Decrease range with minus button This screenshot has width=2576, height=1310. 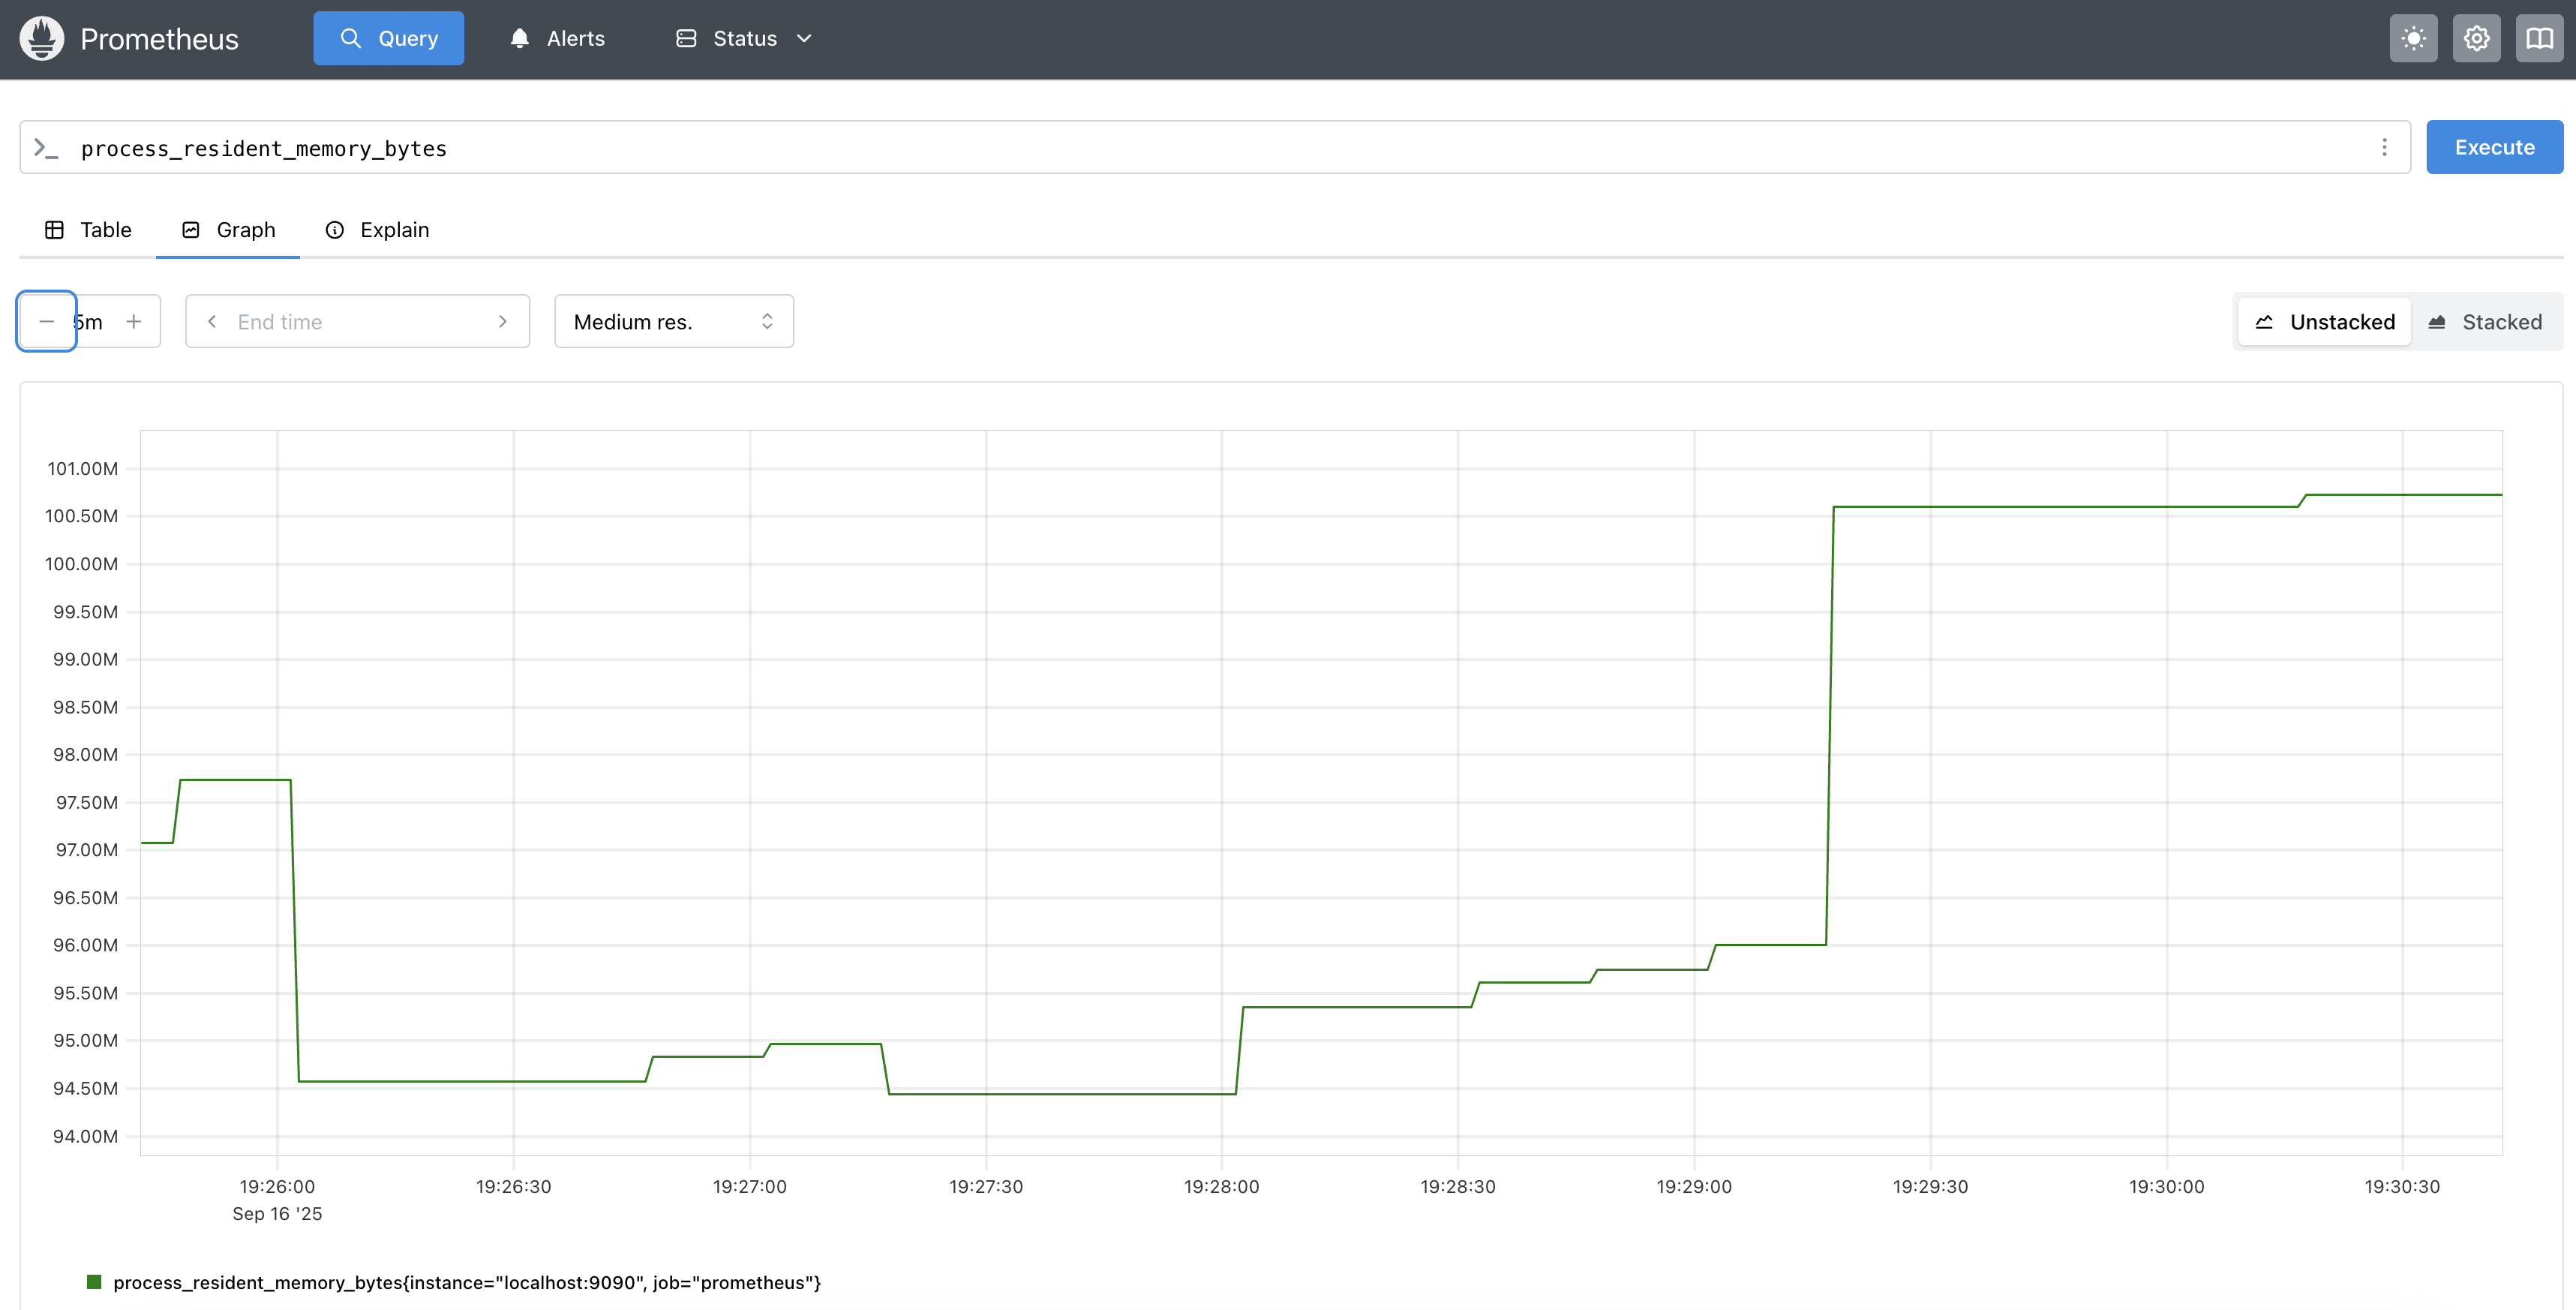pyautogui.click(x=46, y=322)
